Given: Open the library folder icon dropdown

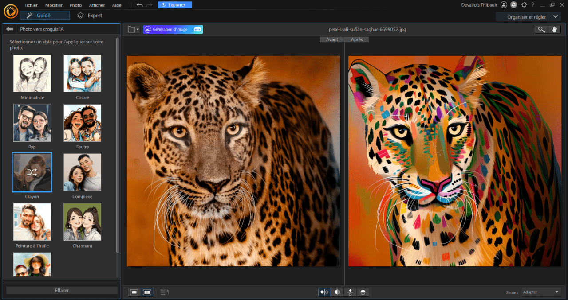Looking at the screenshot, I should (133, 29).
